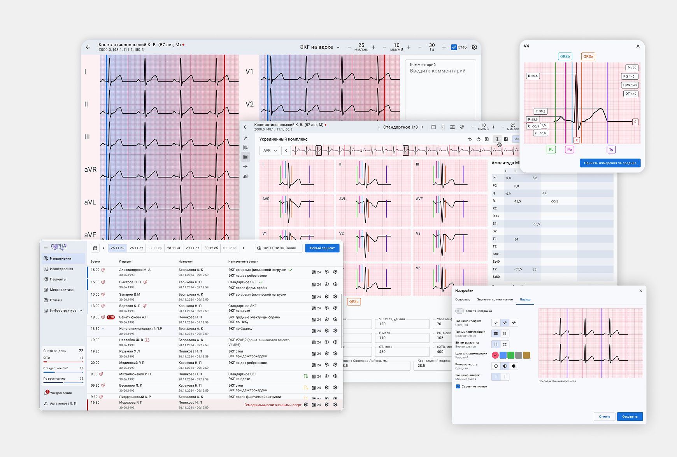Open the calendar date picker

click(x=95, y=248)
